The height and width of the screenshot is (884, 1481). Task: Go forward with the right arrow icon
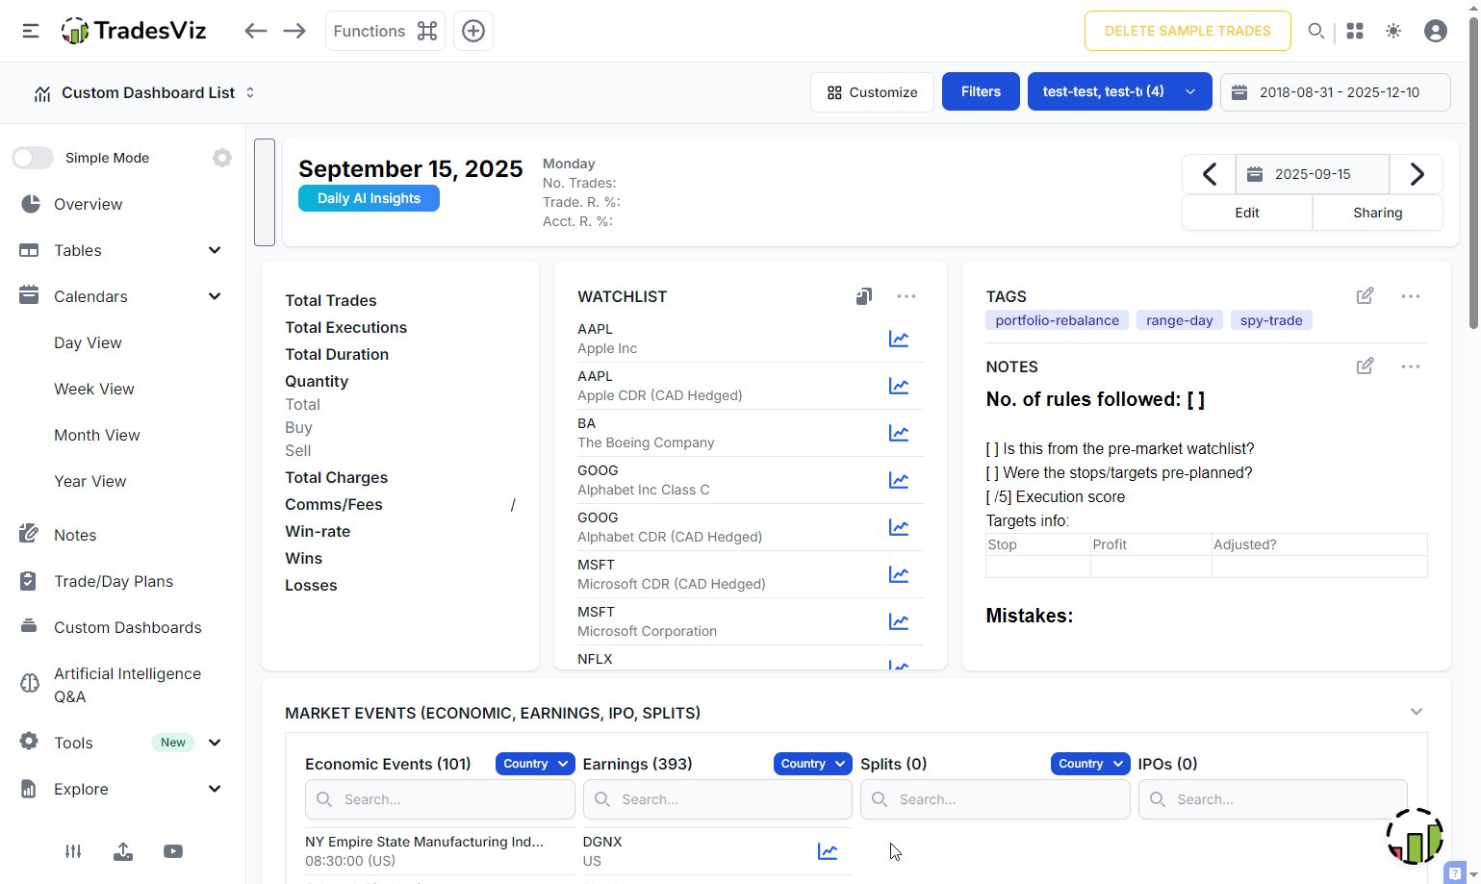(x=294, y=31)
